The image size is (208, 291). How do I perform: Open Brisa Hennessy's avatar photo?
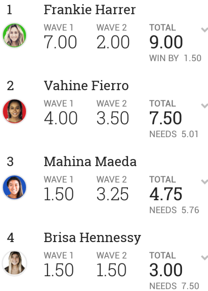[x=14, y=263]
